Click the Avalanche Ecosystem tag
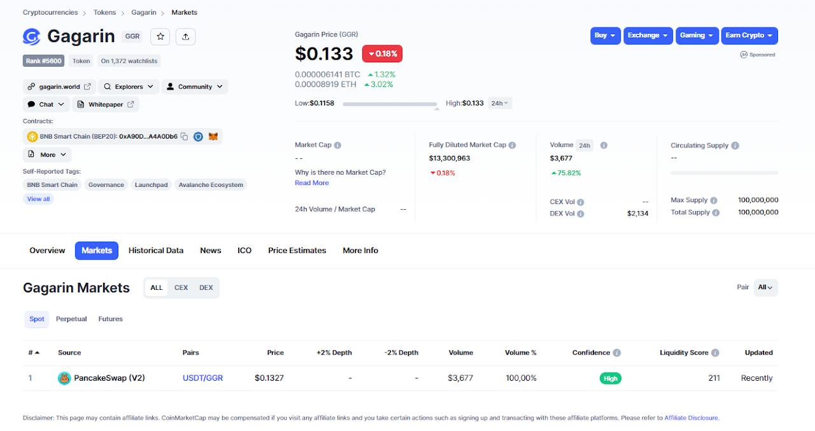 tap(211, 185)
